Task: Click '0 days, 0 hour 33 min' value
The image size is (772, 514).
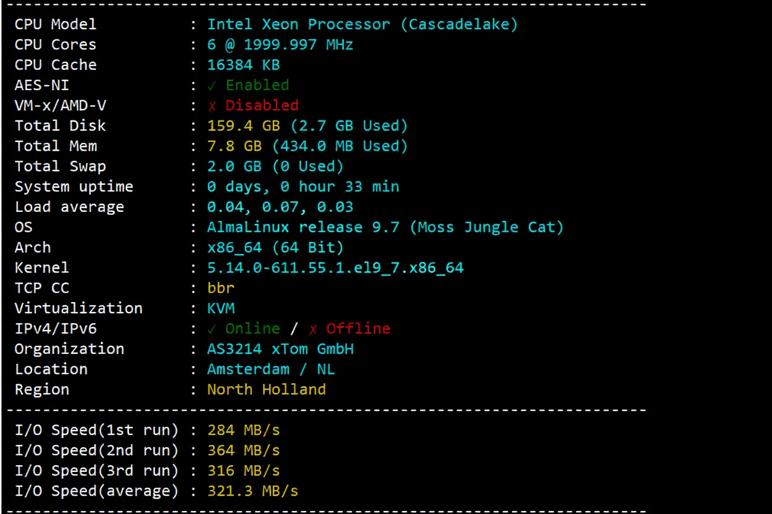Action: click(303, 187)
